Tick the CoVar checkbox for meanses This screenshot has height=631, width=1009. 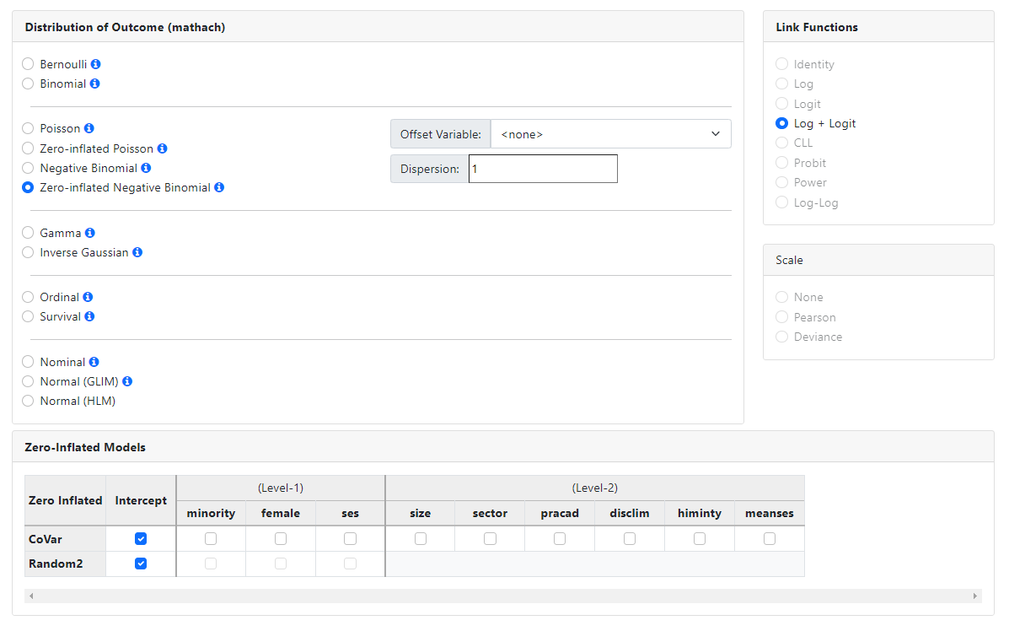click(770, 538)
